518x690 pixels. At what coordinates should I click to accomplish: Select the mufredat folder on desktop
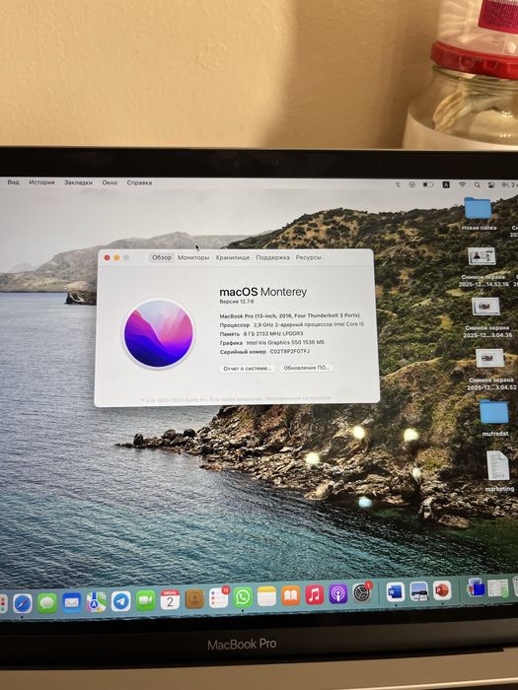coord(494,418)
